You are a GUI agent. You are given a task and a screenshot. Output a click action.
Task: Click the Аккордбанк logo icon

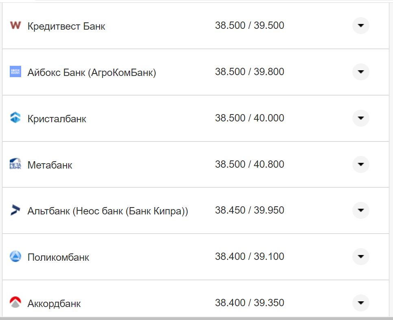tap(15, 303)
